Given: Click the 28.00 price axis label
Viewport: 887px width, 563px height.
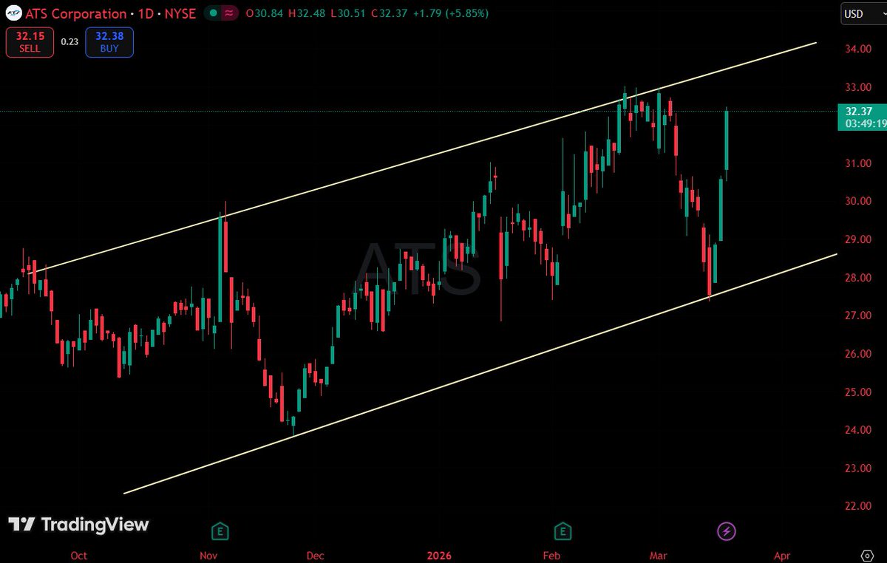Looking at the screenshot, I should click(x=858, y=278).
